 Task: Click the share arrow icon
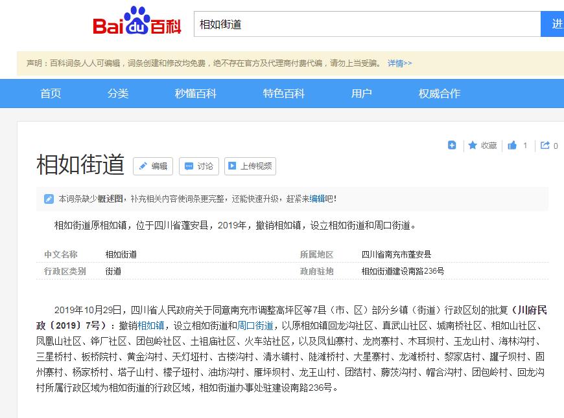click(x=545, y=146)
